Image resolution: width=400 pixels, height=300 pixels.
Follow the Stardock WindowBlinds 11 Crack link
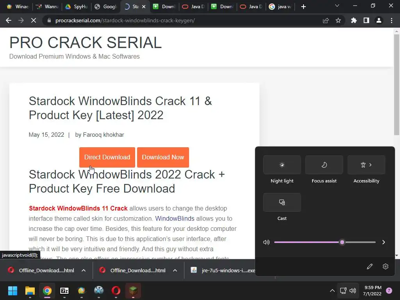78,208
